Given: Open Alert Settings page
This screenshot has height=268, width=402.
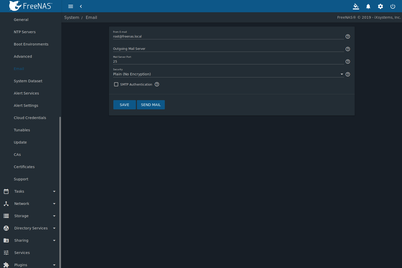Looking at the screenshot, I should coord(26,106).
